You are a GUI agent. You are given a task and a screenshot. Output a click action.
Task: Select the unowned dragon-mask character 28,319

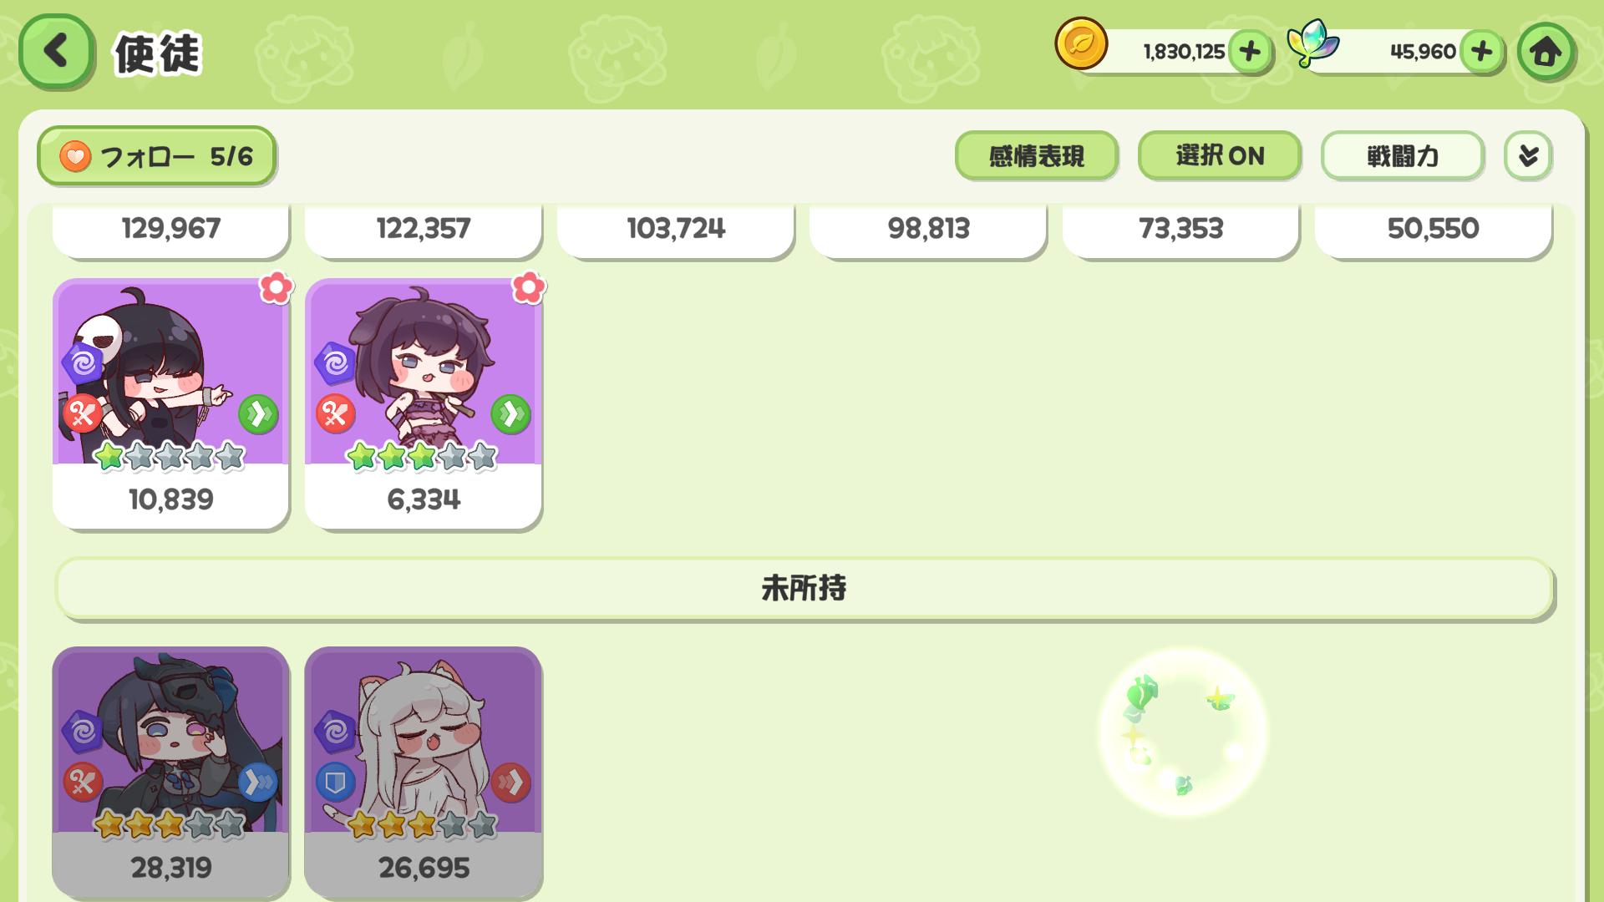[x=170, y=772]
